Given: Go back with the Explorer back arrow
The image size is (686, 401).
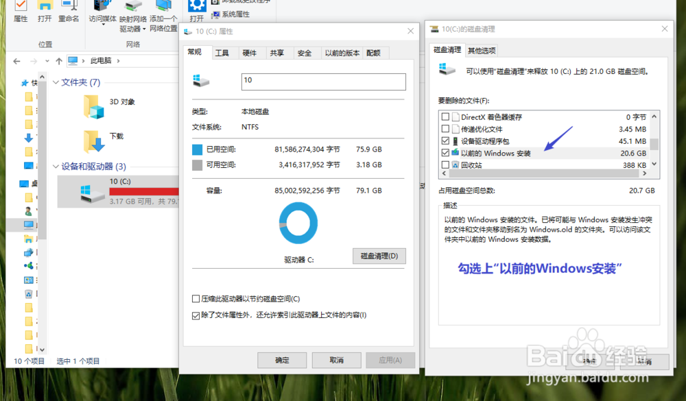Looking at the screenshot, I should pos(16,61).
